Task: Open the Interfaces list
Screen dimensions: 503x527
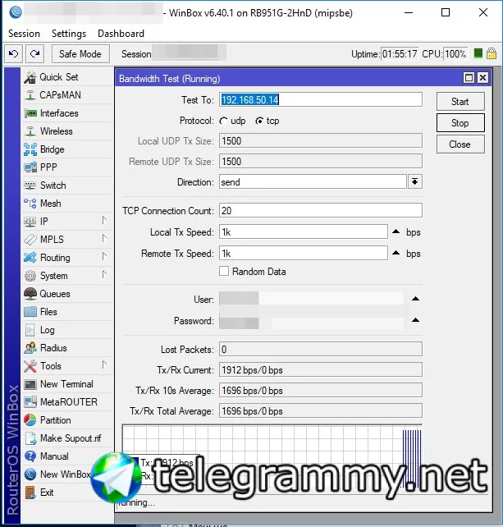Action: [x=66, y=113]
